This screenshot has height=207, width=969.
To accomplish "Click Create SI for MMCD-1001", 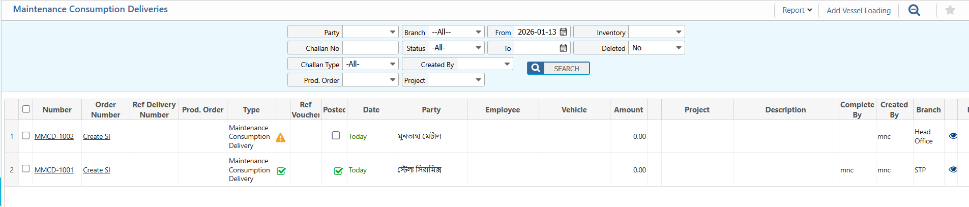I will pos(97,170).
